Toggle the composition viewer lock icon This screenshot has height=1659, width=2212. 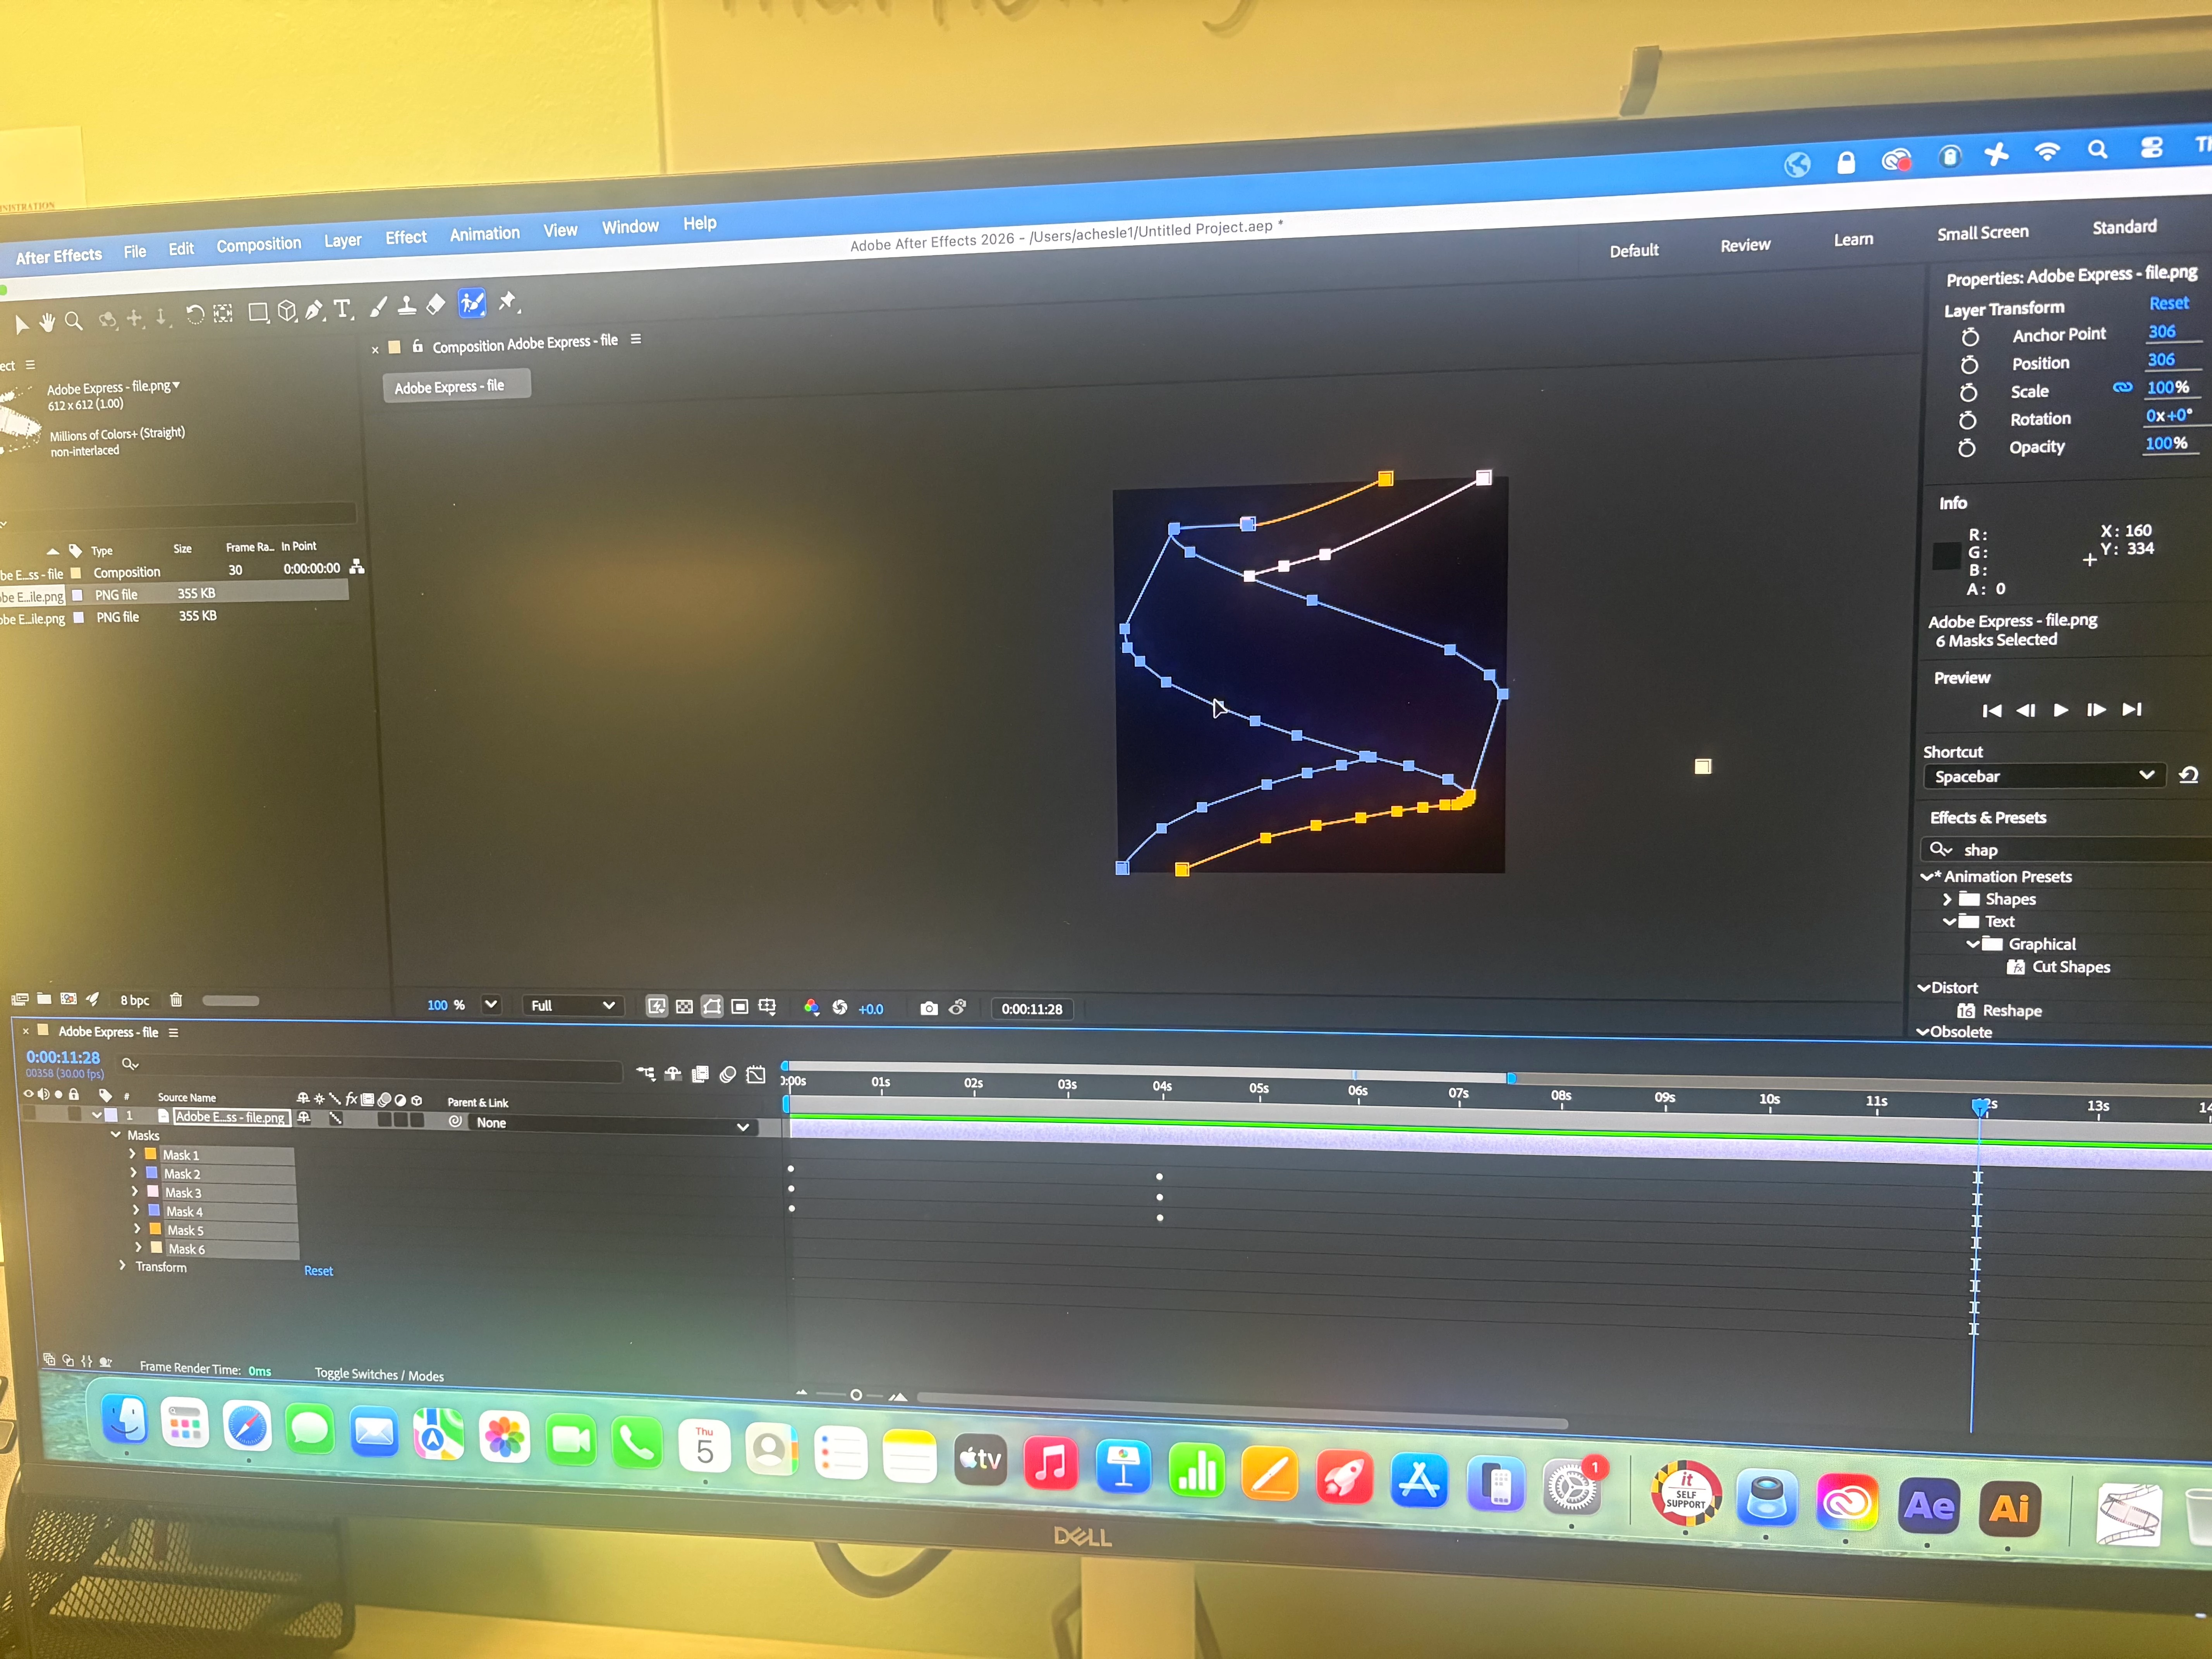tap(418, 346)
